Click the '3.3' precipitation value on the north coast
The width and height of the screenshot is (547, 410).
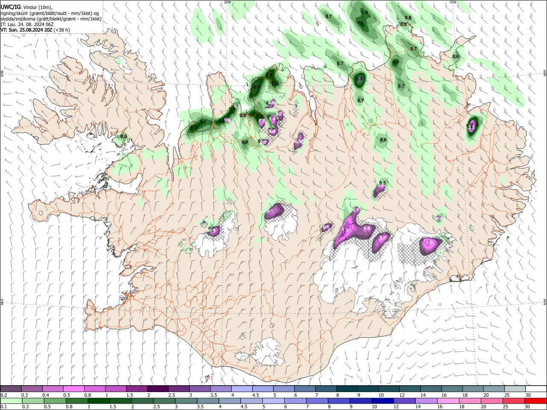[x=359, y=79]
